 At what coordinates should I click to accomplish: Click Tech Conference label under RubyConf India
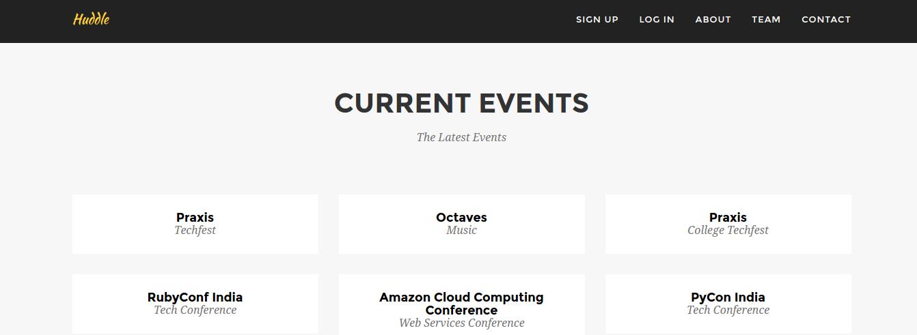pyautogui.click(x=195, y=310)
